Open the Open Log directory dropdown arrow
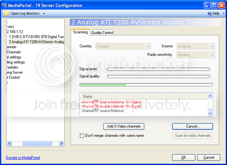 tap(44, 13)
